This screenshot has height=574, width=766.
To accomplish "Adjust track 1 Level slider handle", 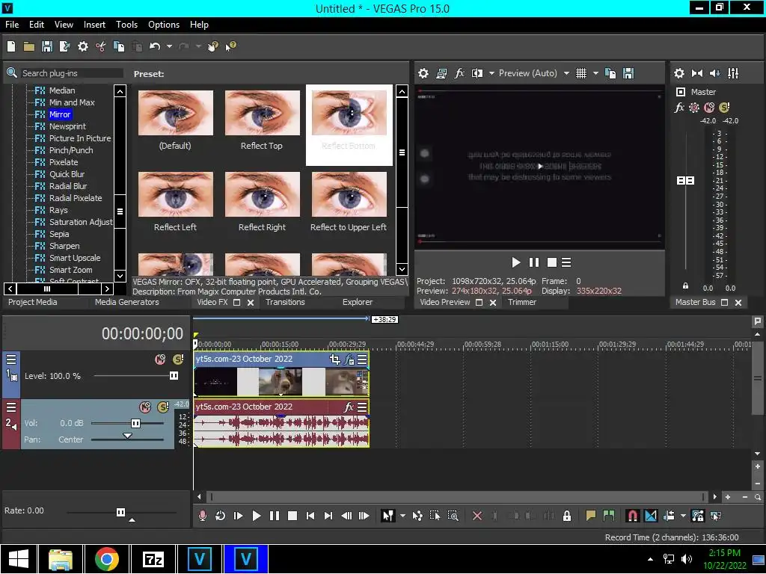I will click(x=174, y=375).
